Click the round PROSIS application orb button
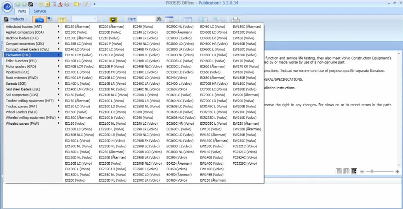 [7, 7]
